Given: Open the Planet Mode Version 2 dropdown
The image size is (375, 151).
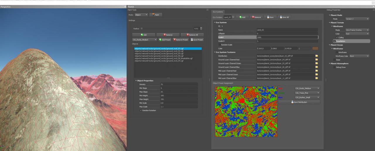Looking at the screenshot, I should 357,19.
